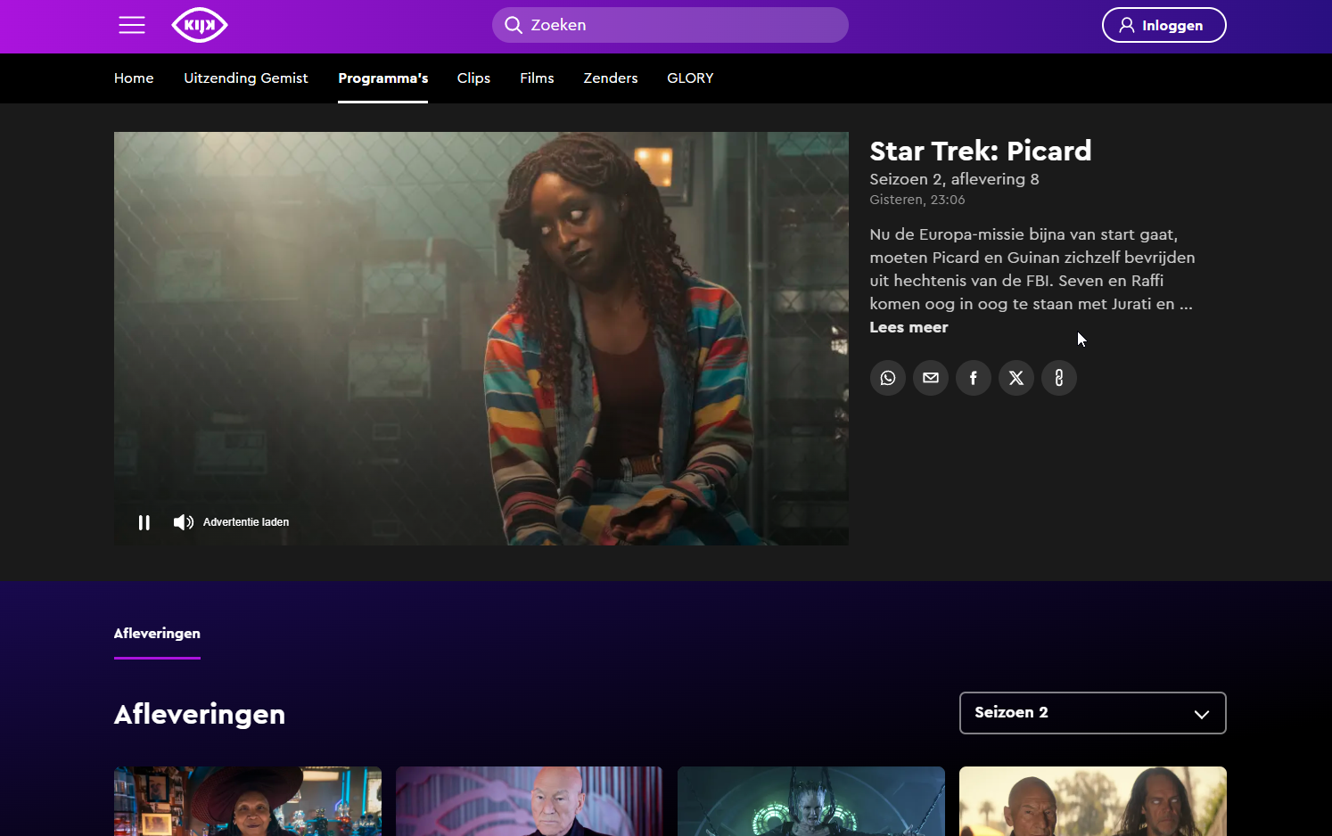Screen dimensions: 1332x836
Task: Open the first episode thumbnail with Guinan
Action: [248, 801]
